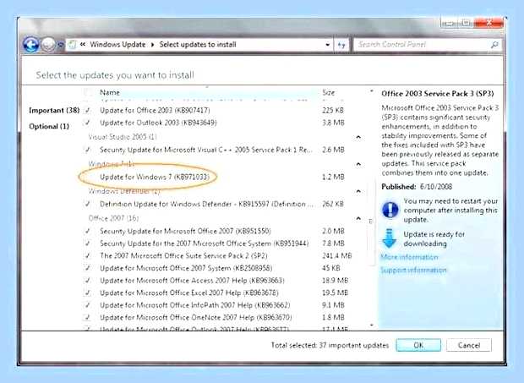
Task: Minimize the Windows Update window
Action: coord(449,24)
